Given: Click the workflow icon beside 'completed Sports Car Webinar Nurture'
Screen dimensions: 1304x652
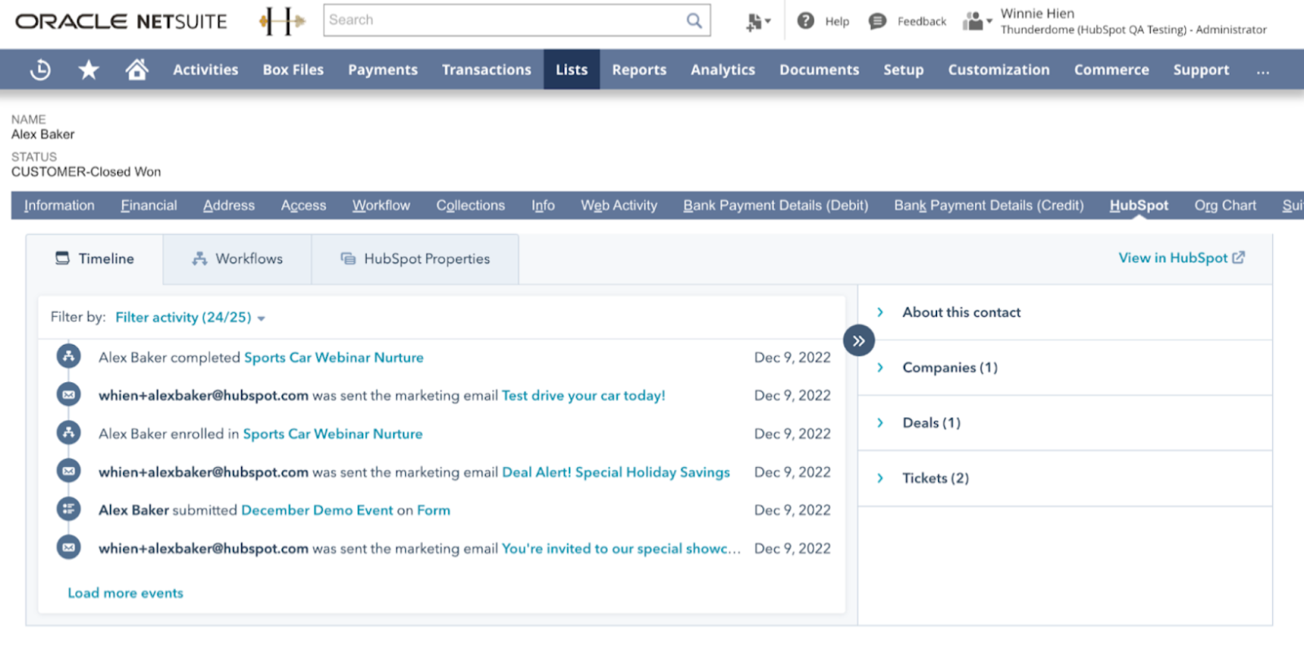Looking at the screenshot, I should click(68, 356).
